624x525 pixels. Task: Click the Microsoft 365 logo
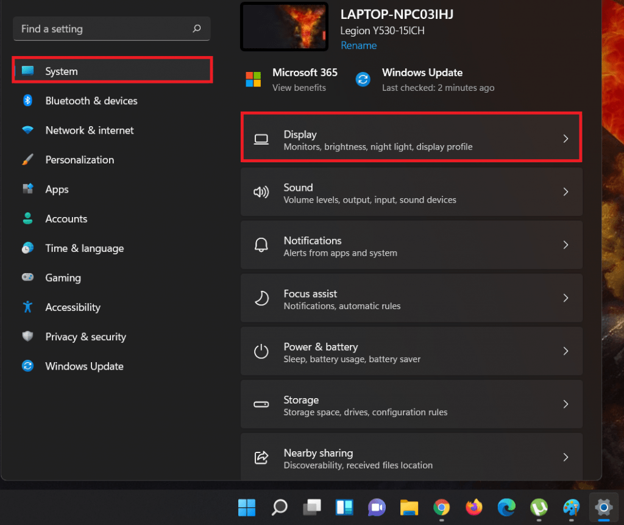pyautogui.click(x=253, y=79)
